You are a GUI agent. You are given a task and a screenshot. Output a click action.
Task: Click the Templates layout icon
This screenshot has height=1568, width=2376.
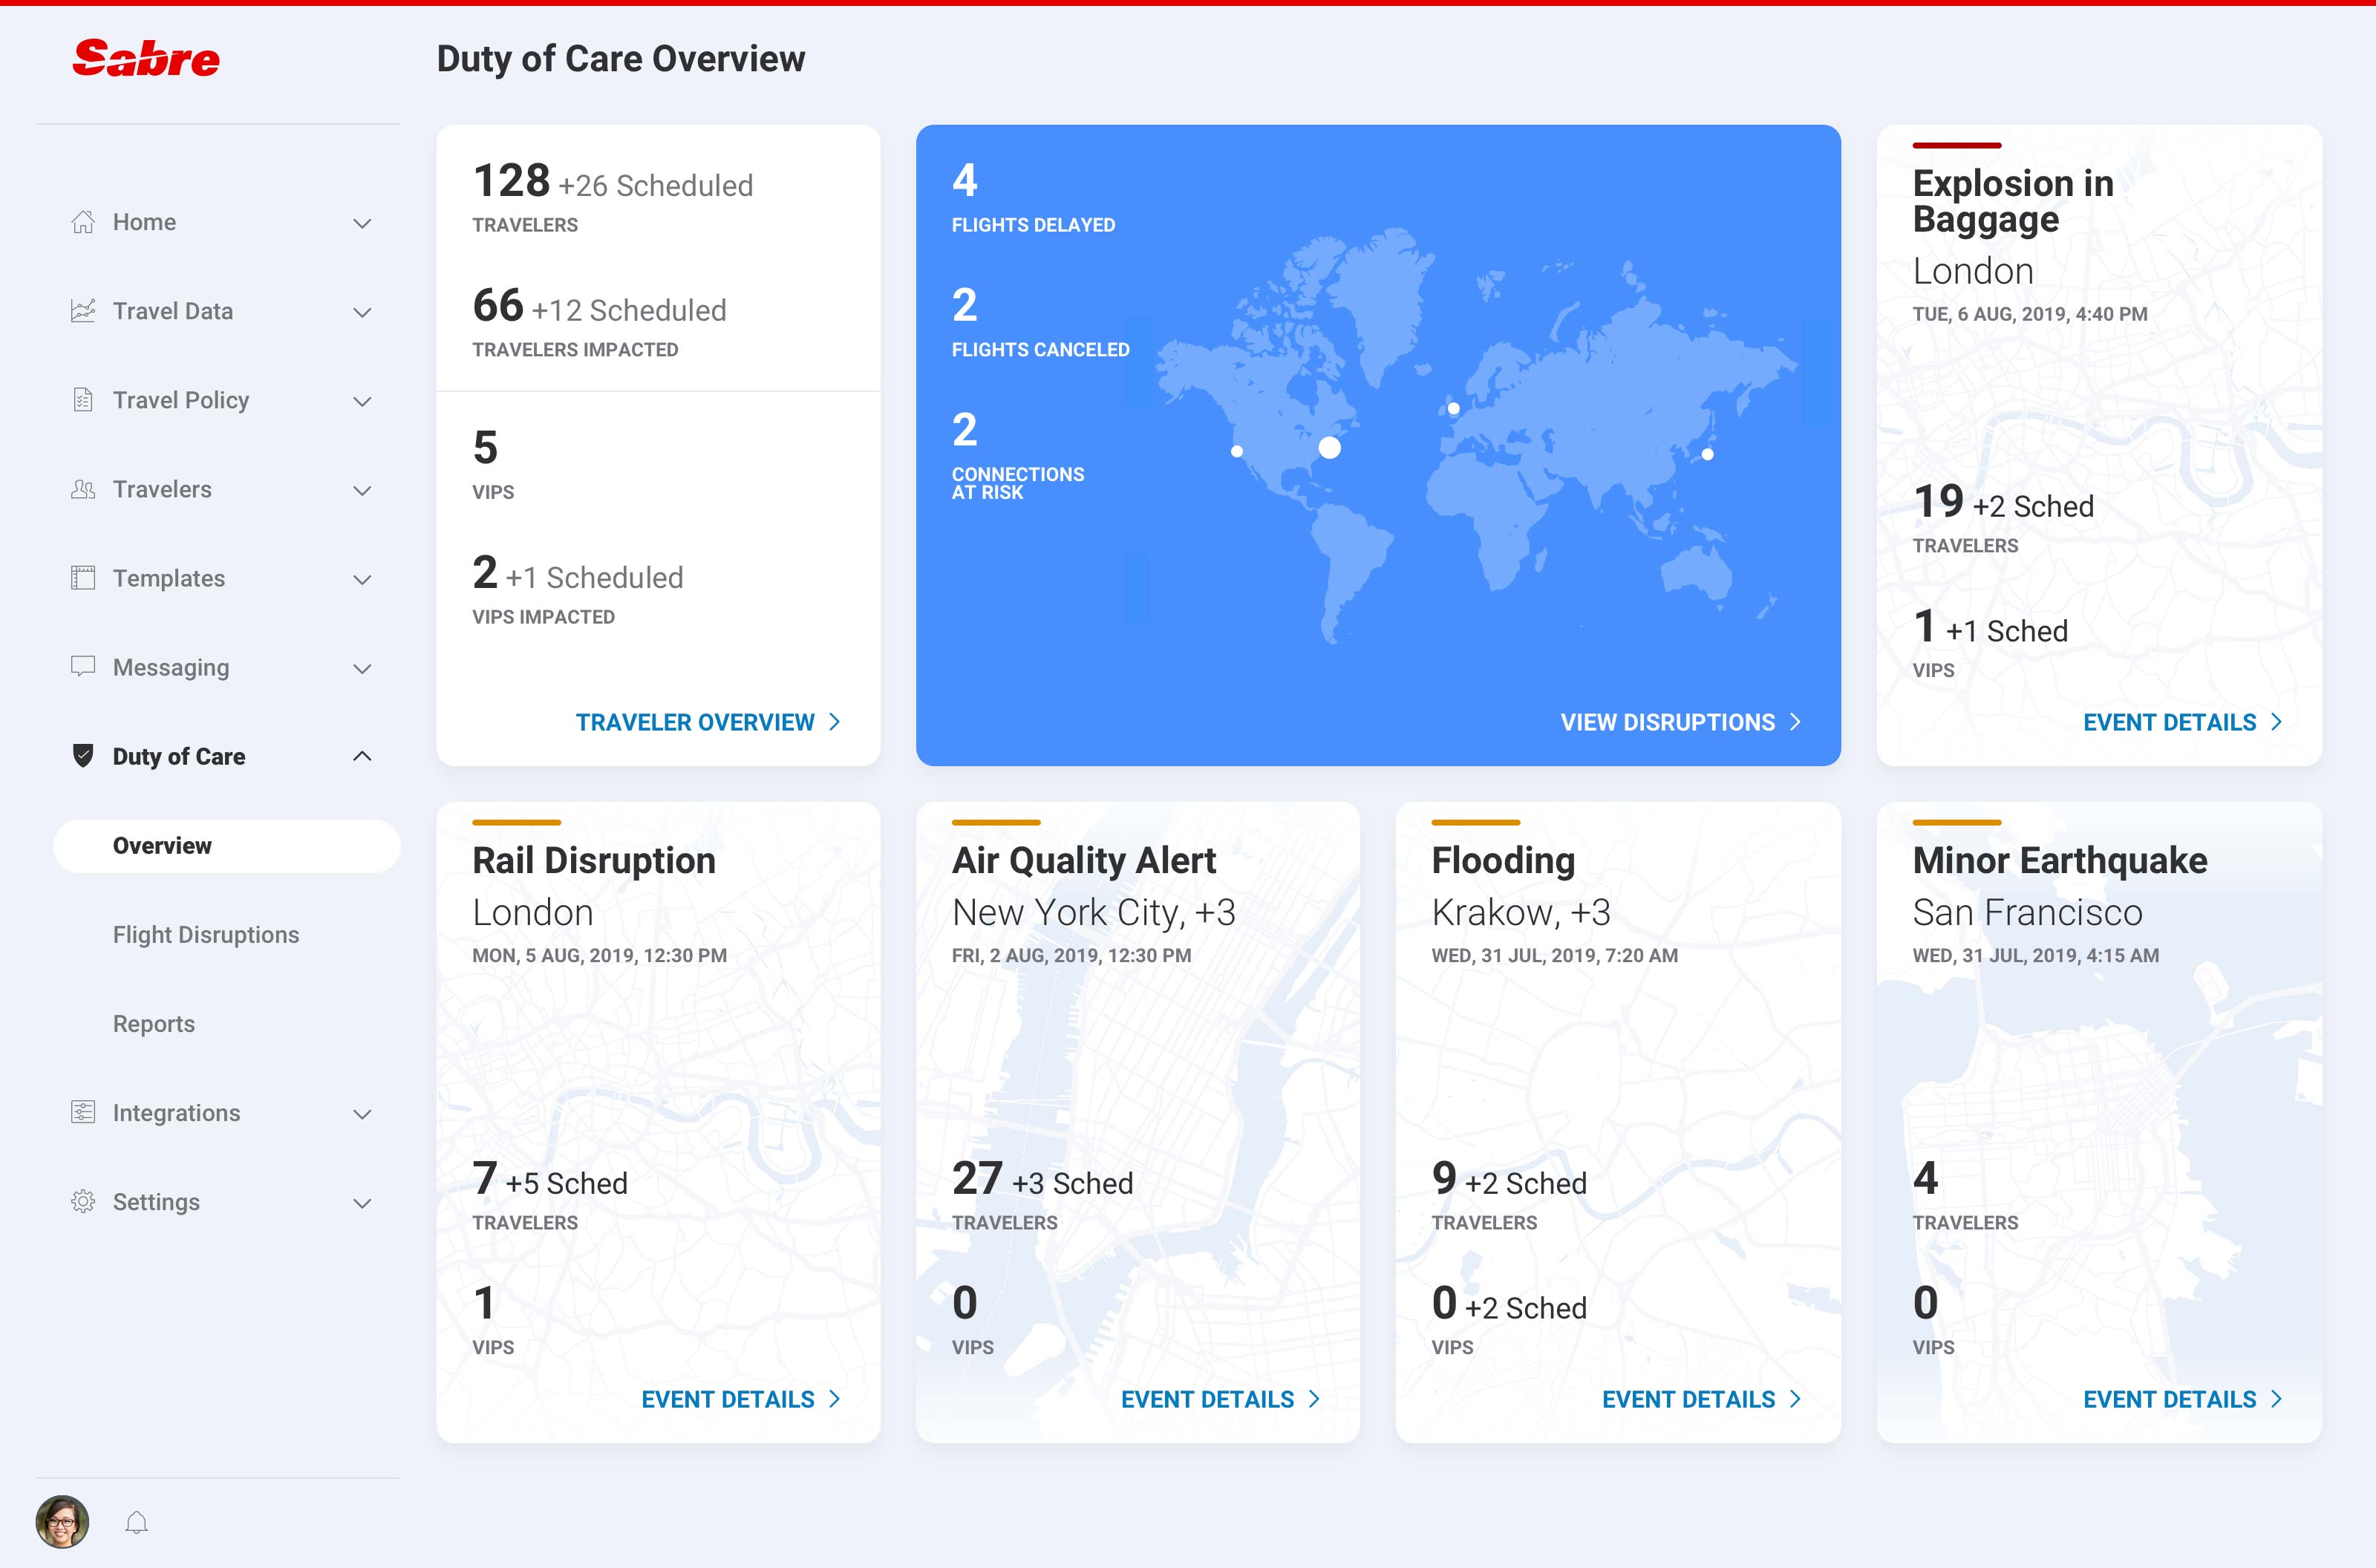click(83, 578)
